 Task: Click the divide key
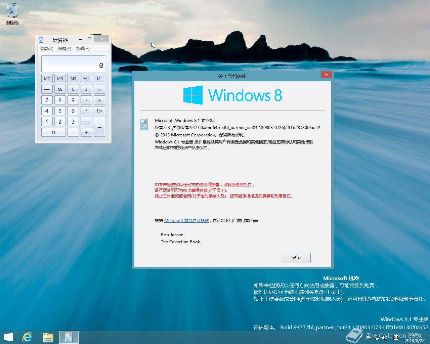click(86, 100)
